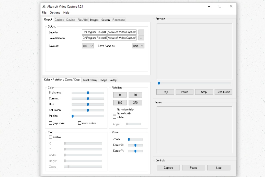
Task: Set rotation to 90 degrees
Action: 135,95
